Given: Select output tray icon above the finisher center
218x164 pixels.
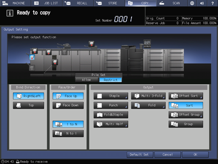Looking at the screenshot, I should coord(92,44).
